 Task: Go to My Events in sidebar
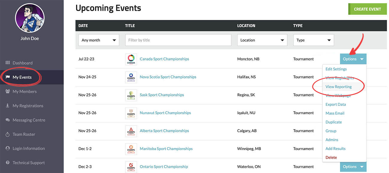click(x=22, y=77)
